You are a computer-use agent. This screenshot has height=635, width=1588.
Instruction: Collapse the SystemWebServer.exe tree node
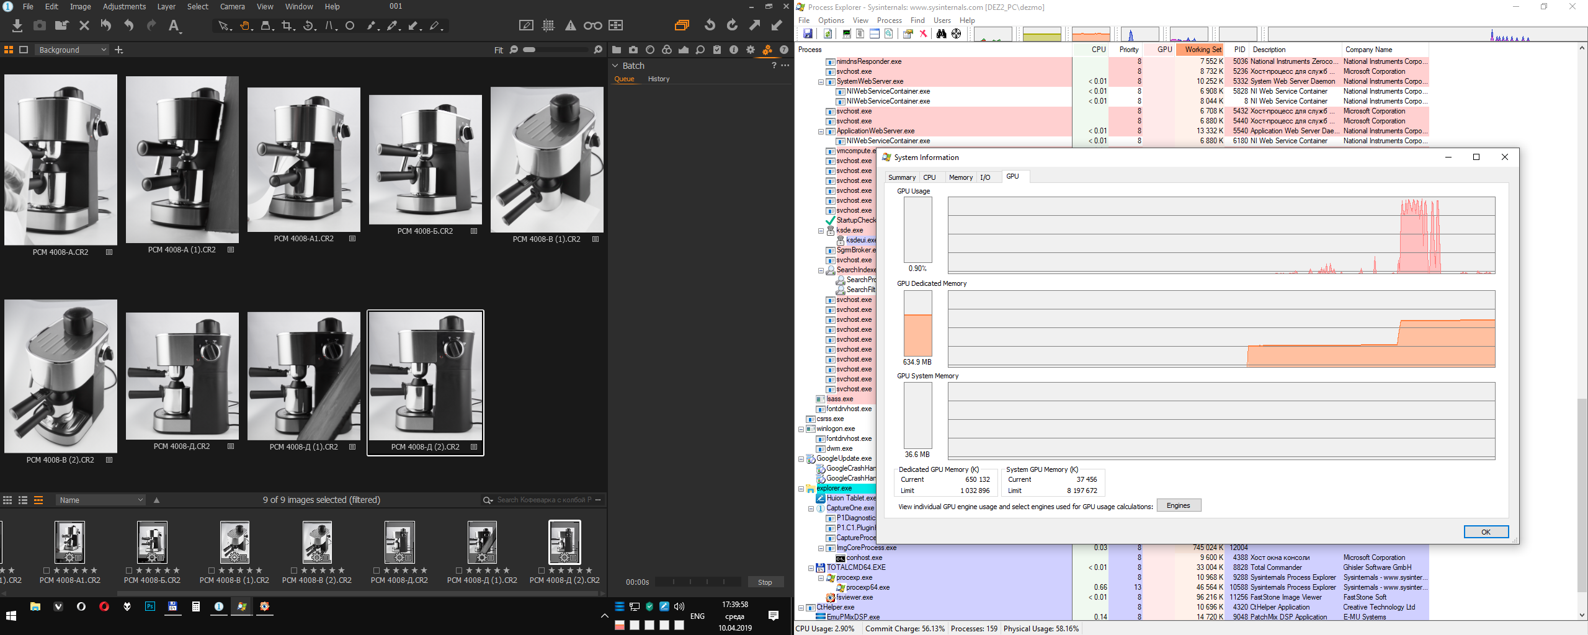821,82
